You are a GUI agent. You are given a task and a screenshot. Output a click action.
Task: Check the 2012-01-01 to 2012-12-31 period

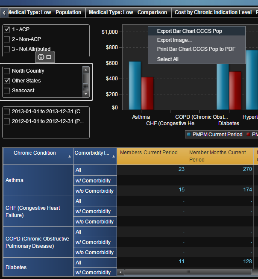click(x=7, y=121)
